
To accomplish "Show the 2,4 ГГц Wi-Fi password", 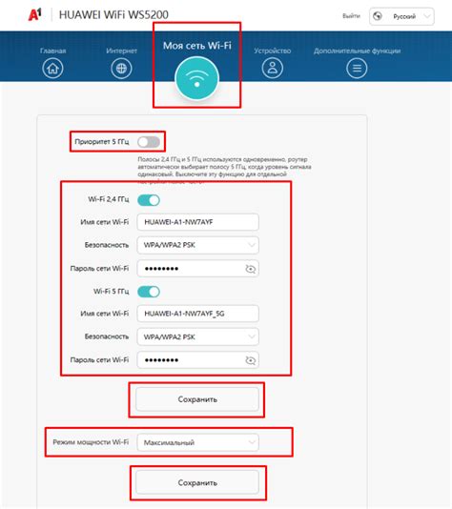I will [x=251, y=269].
